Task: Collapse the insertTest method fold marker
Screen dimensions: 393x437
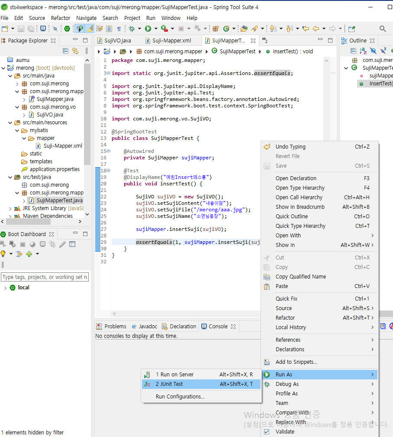Action: click(108, 171)
